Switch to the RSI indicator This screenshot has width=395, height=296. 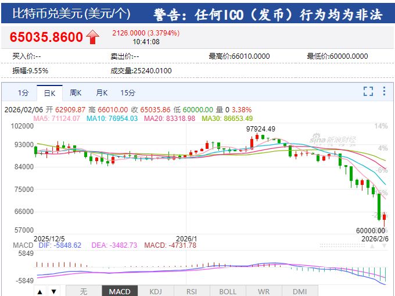(x=192, y=291)
